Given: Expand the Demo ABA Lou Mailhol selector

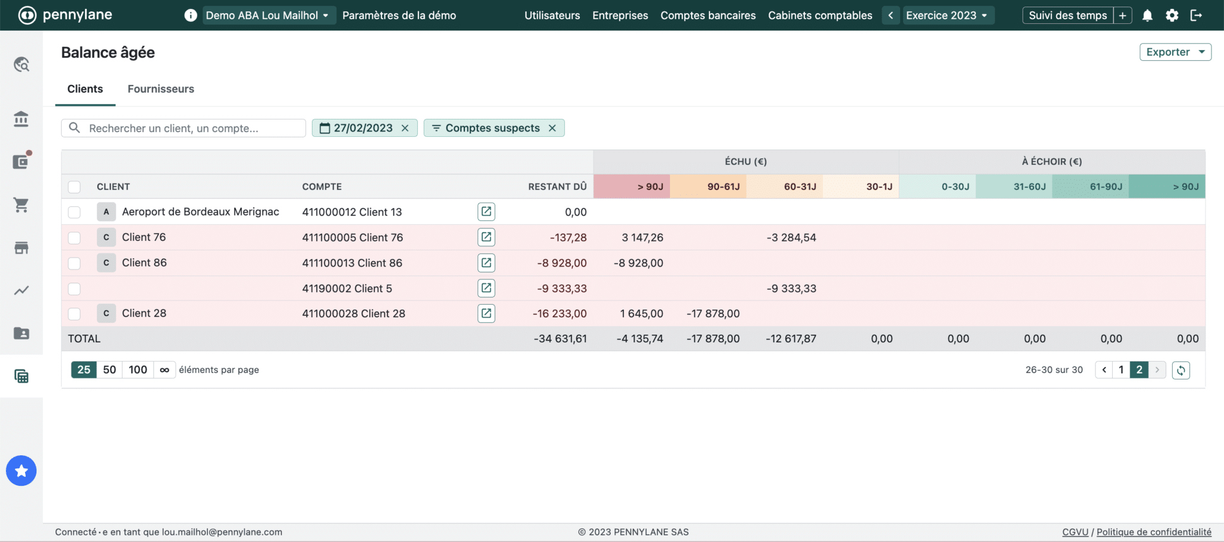Looking at the screenshot, I should point(268,16).
